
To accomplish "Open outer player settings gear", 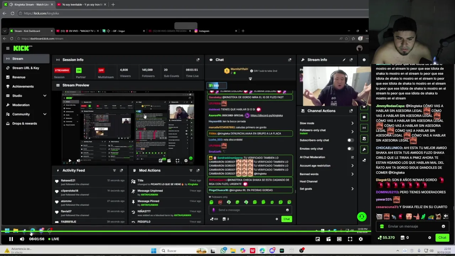I will (360, 239).
